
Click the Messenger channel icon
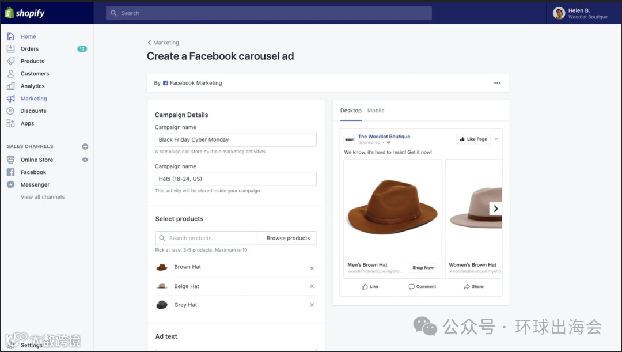click(x=11, y=184)
